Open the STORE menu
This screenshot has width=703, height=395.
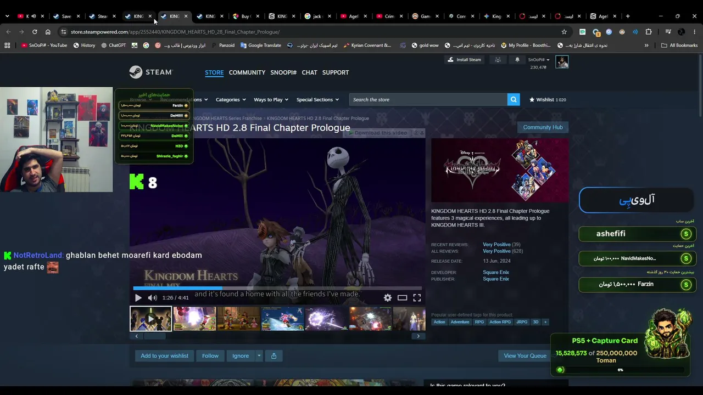point(214,72)
